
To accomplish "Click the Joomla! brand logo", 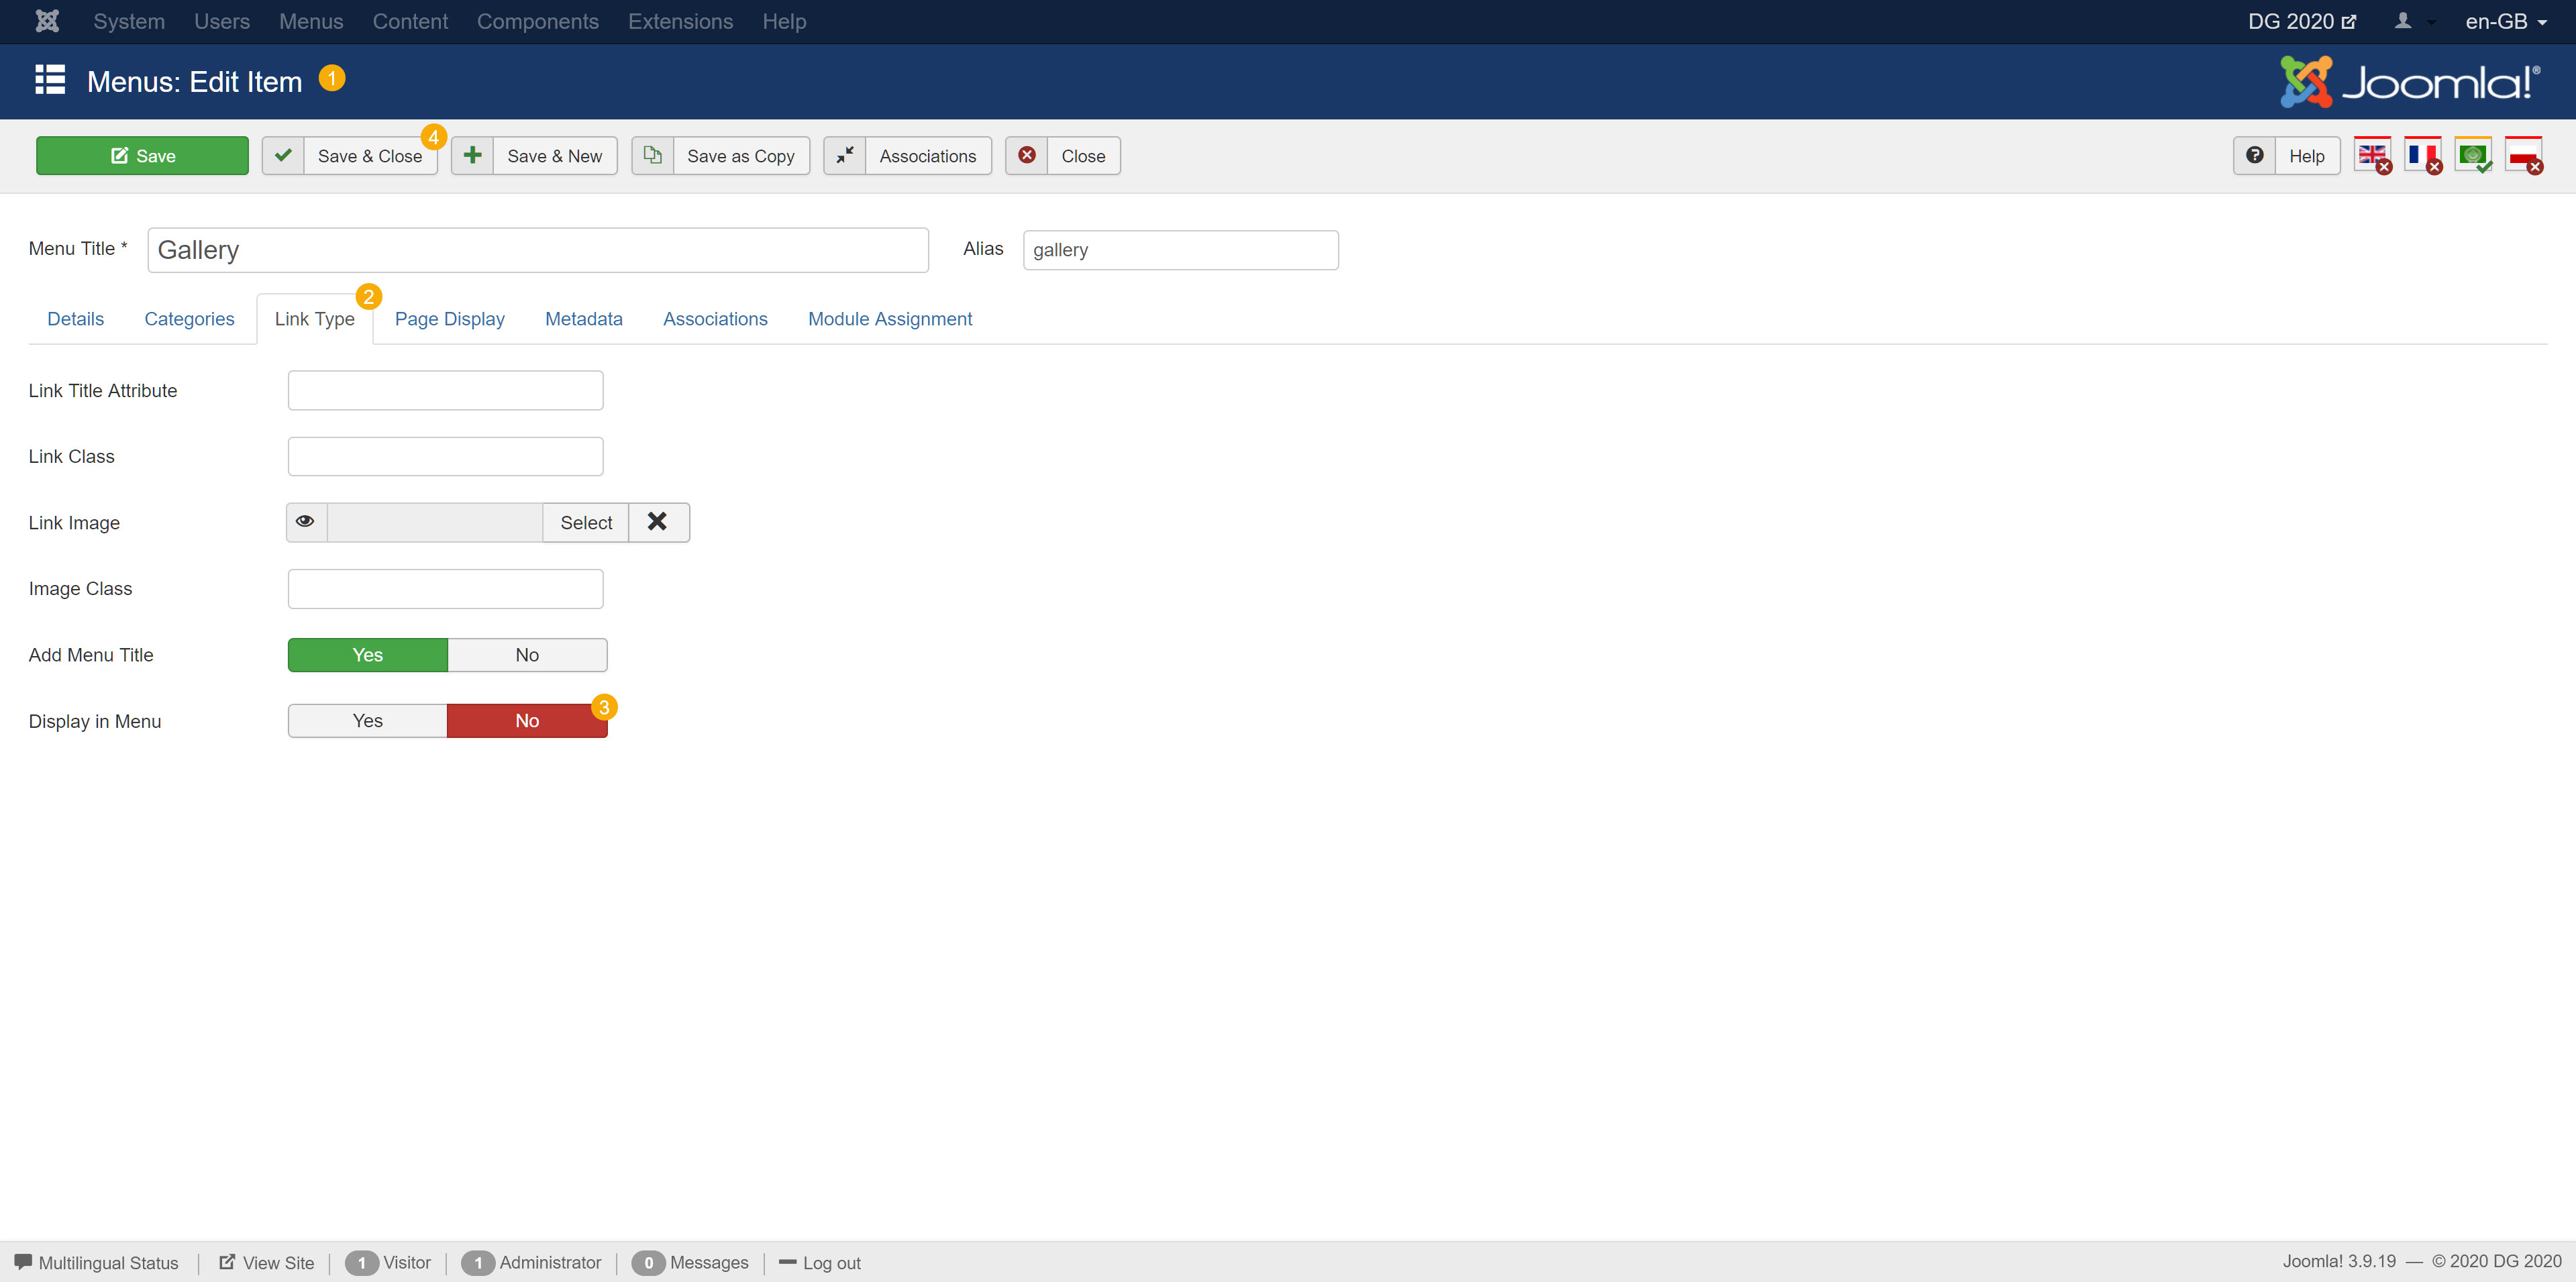I will pos(2410,82).
